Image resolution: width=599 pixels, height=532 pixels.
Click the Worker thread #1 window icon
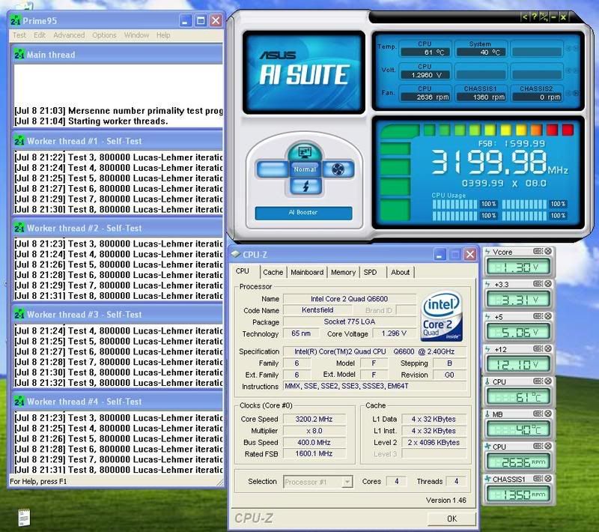tap(19, 141)
